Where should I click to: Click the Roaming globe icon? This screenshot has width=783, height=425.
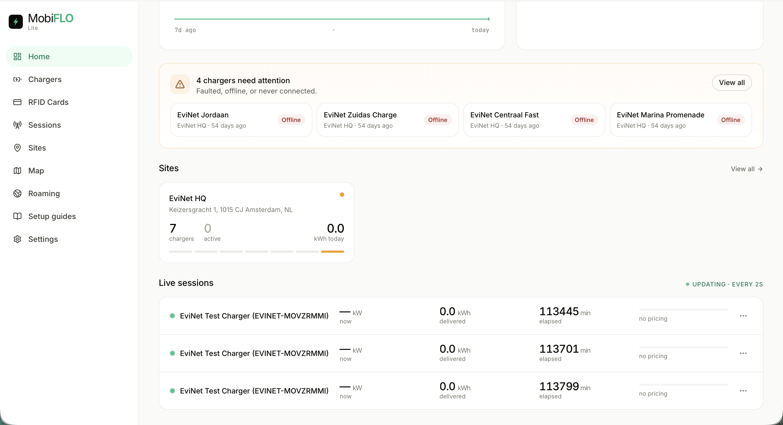(x=17, y=193)
